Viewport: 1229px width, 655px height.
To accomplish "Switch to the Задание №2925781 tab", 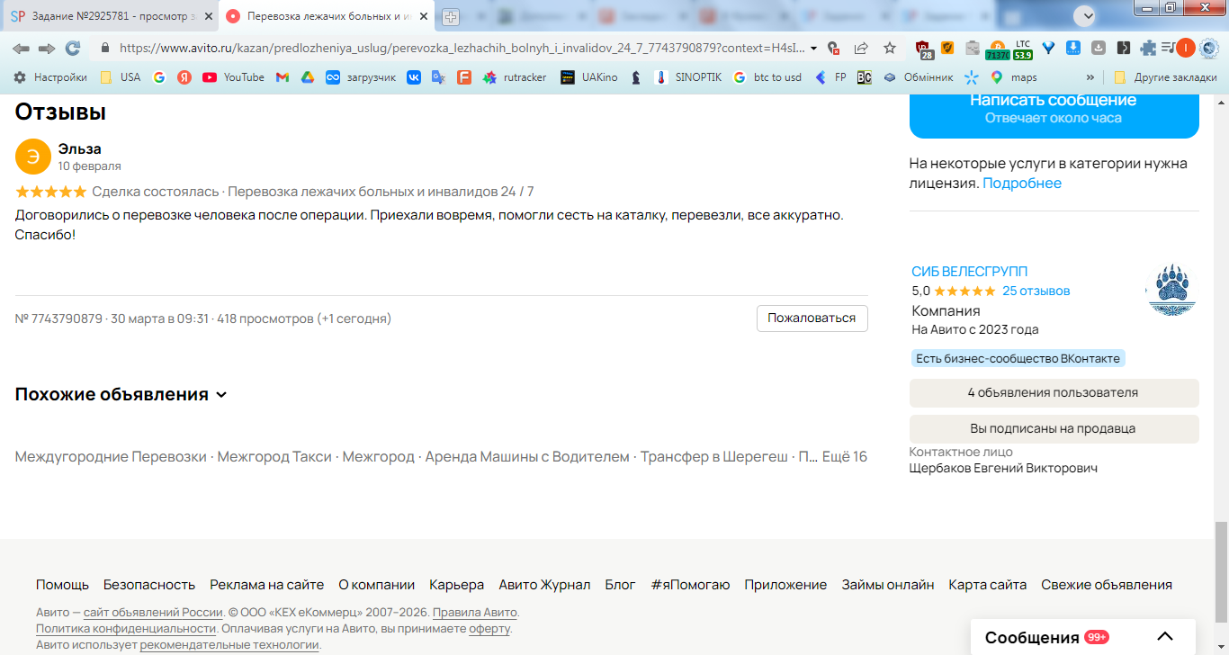I will 110,16.
